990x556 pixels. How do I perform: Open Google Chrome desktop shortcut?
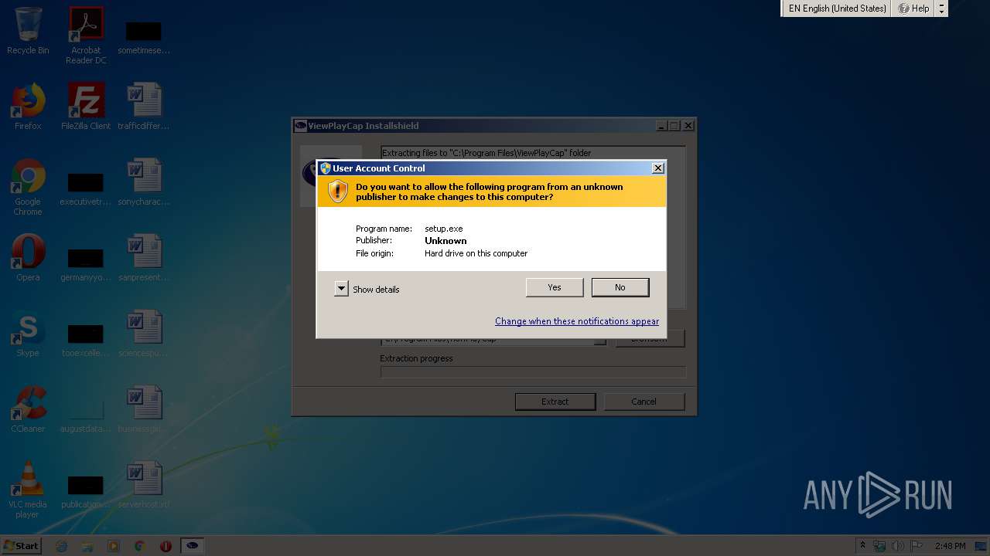tap(28, 187)
